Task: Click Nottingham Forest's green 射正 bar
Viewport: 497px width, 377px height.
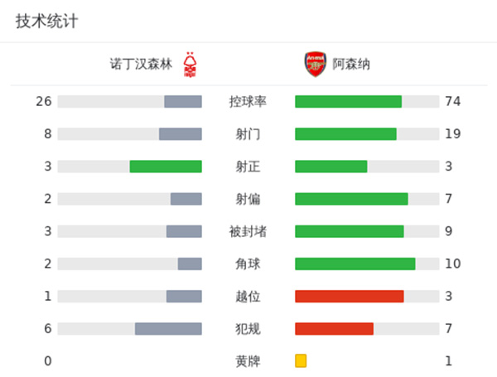Action: [166, 167]
